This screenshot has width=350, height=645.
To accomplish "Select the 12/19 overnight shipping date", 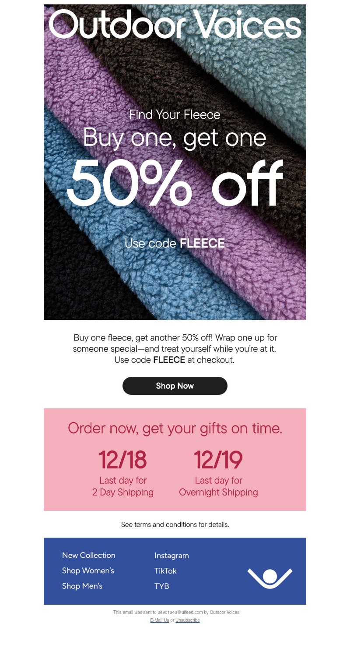I will tap(218, 461).
